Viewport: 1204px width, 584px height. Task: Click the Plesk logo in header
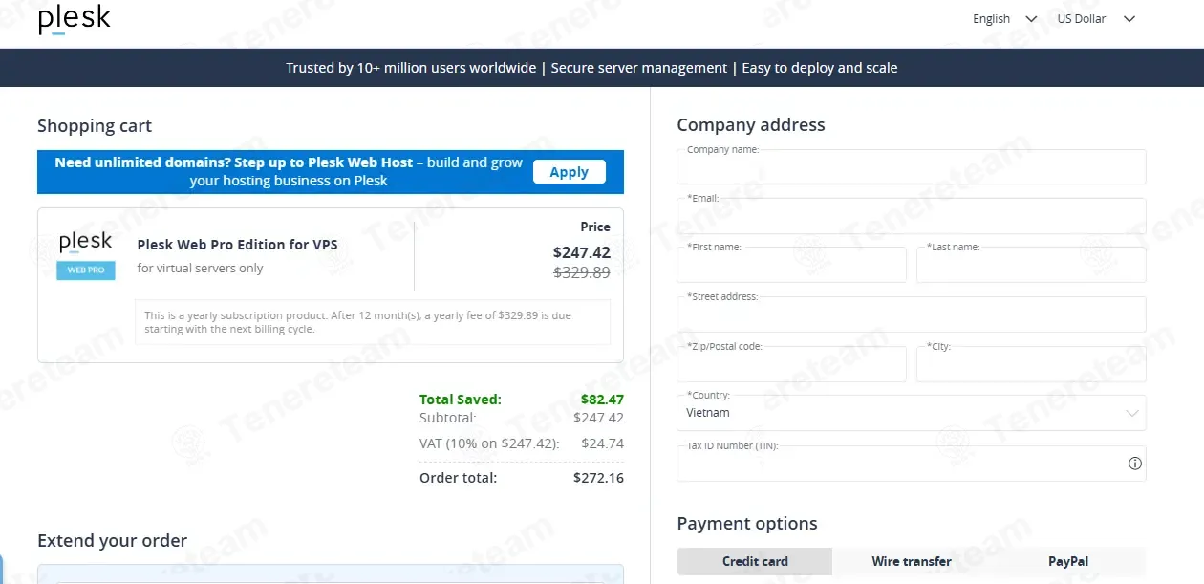point(75,20)
